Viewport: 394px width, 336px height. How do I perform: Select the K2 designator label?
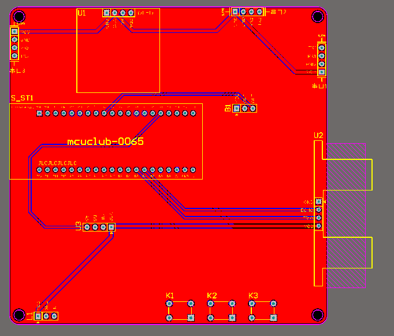(x=212, y=296)
